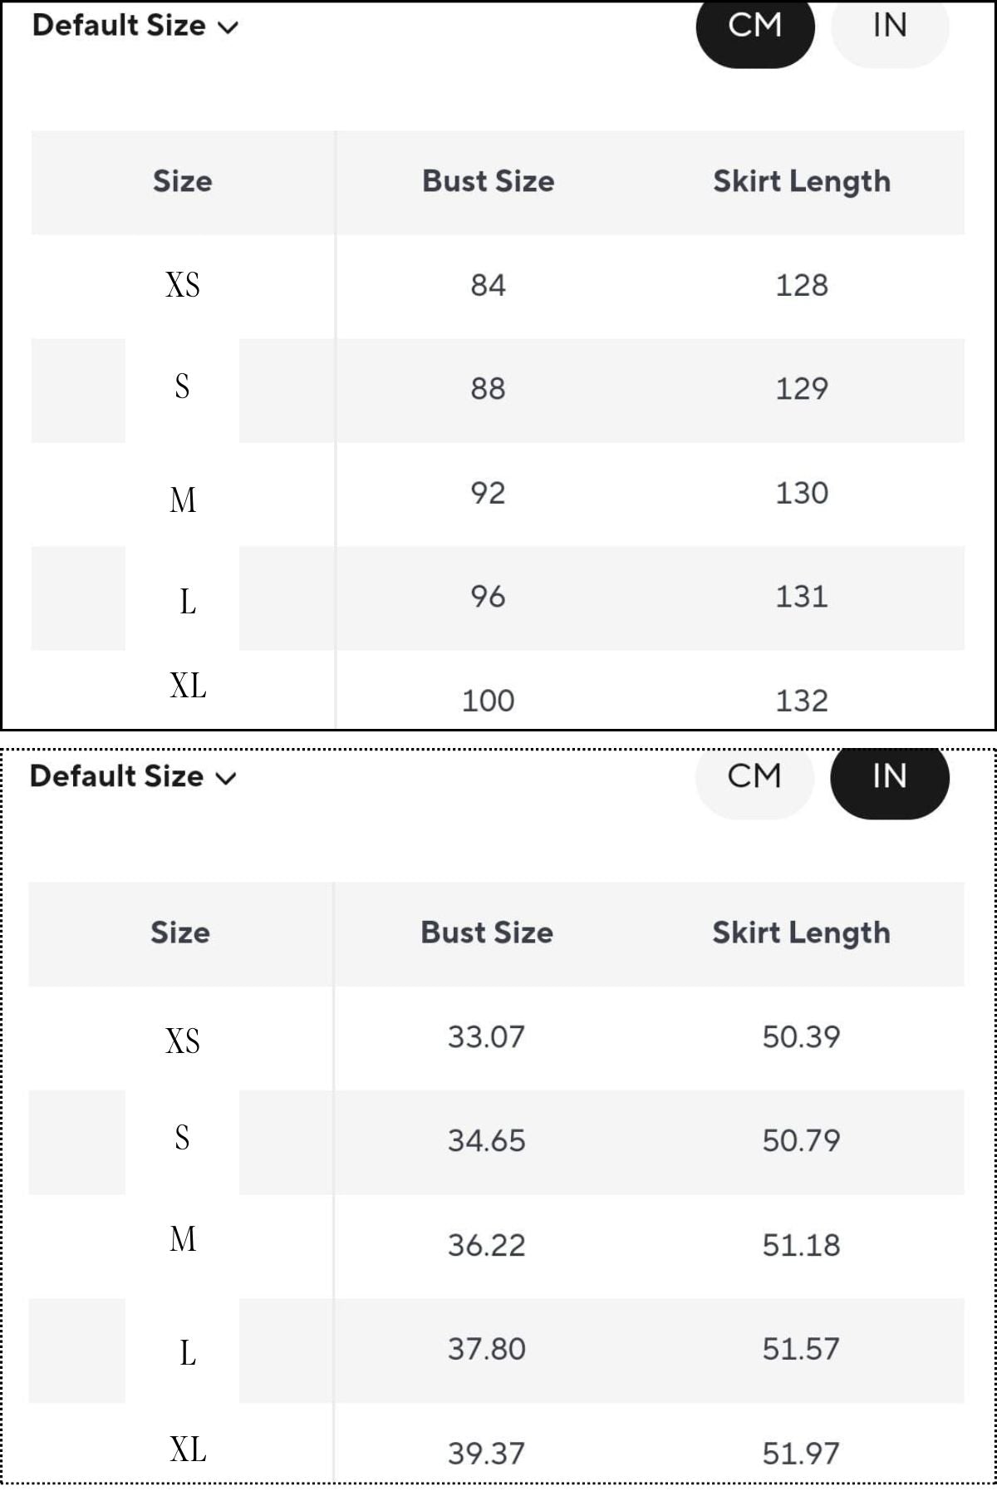
Task: Click the Skirt Length header above value 50.39
Action: (x=801, y=933)
